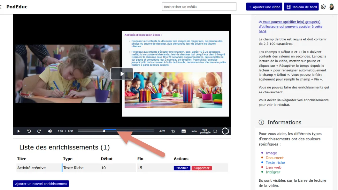338x190 pixels.
Task: Open the user avatar menu
Action: (x=332, y=7)
